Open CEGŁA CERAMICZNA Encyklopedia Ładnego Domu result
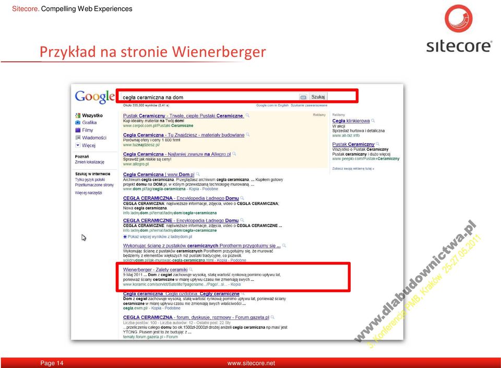This screenshot has height=368, width=501. [x=181, y=198]
